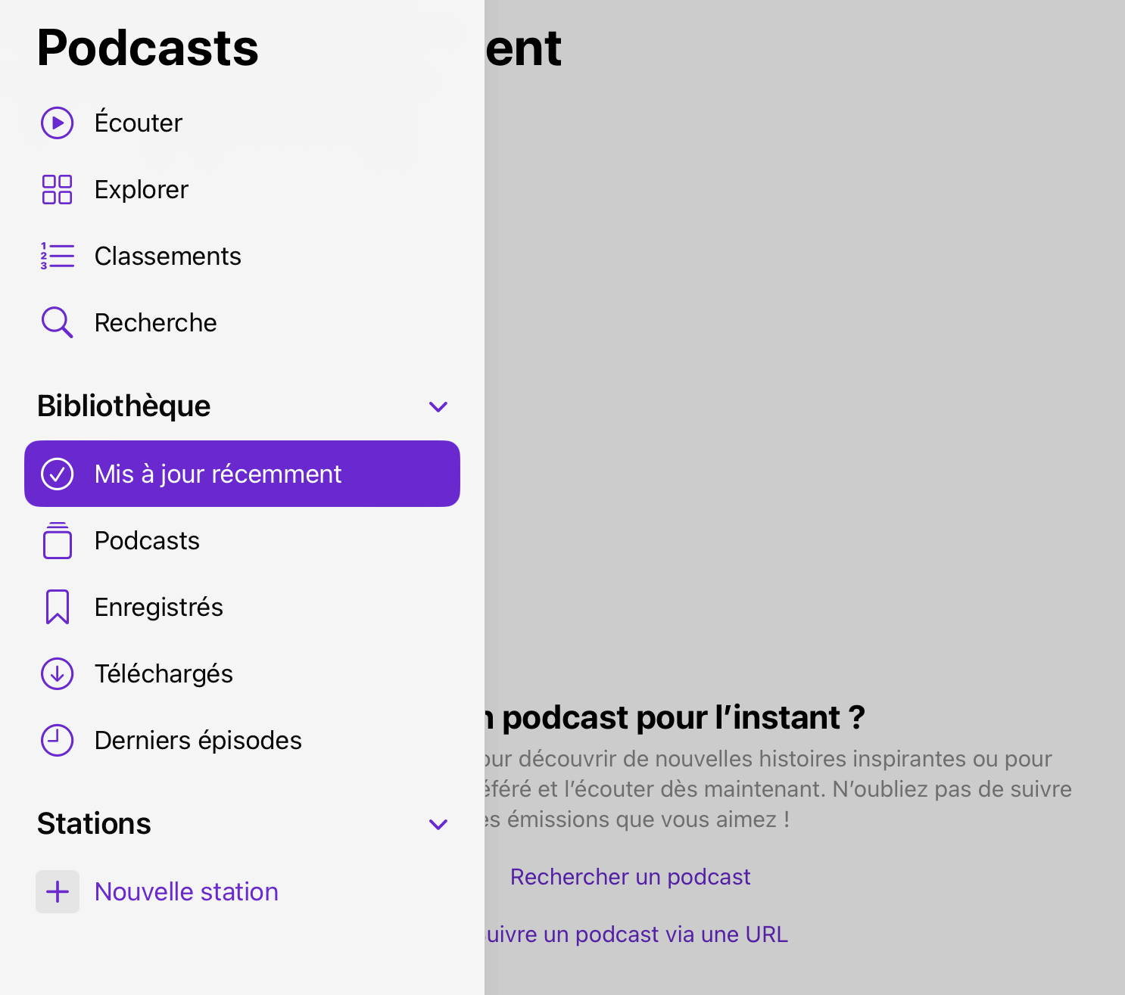Click the Rechercher un podcast link
The width and height of the screenshot is (1125, 995).
(630, 876)
